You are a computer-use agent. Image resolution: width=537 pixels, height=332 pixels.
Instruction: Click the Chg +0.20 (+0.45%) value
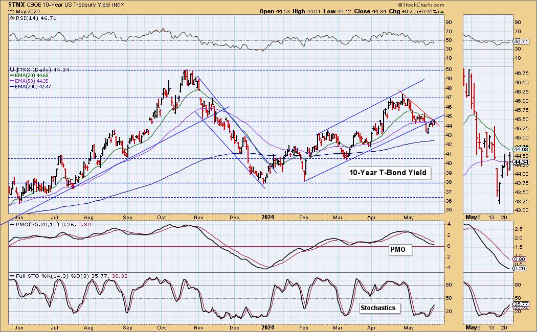(x=414, y=11)
